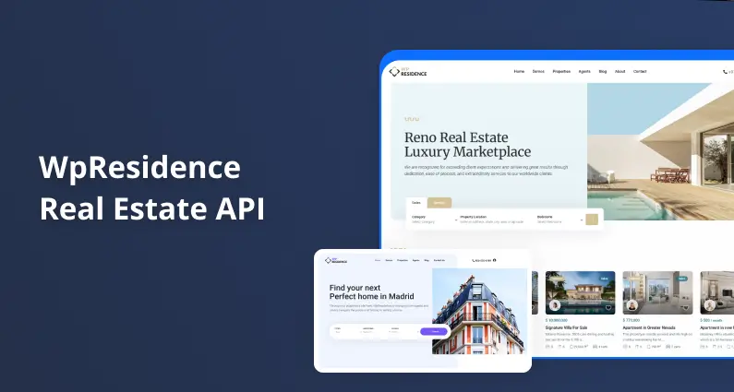Screen dimensions: 734x392
Task: Click the phone icon in Madrid mockup header
Action: point(473,260)
